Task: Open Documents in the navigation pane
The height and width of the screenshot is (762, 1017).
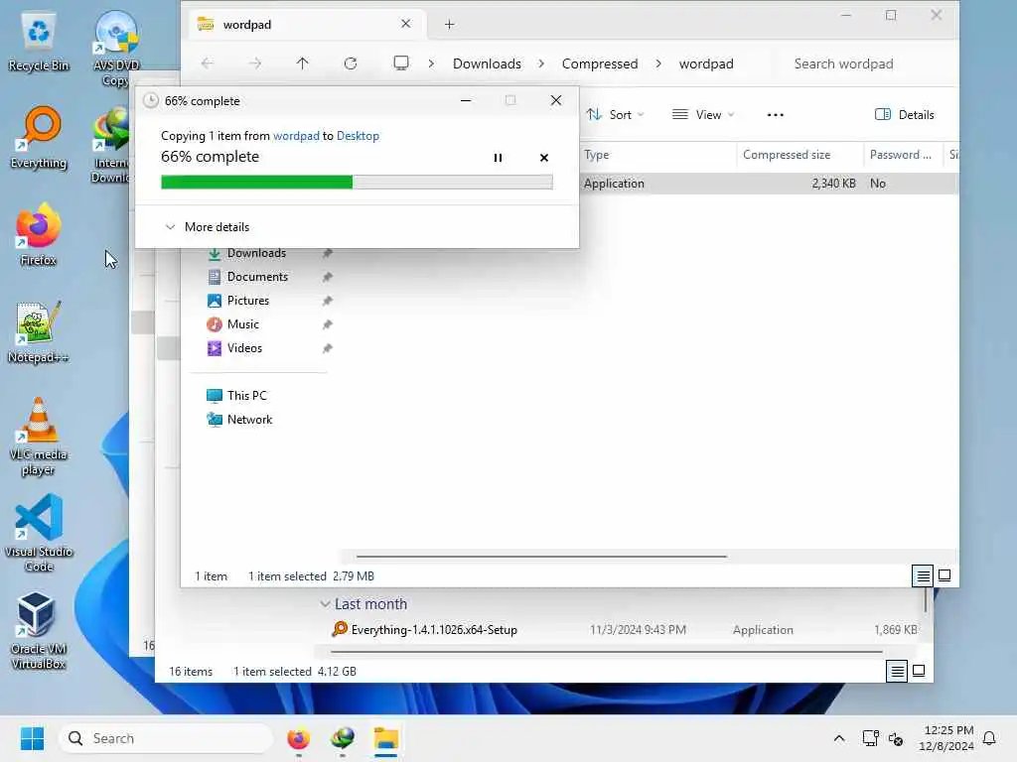Action: (257, 277)
